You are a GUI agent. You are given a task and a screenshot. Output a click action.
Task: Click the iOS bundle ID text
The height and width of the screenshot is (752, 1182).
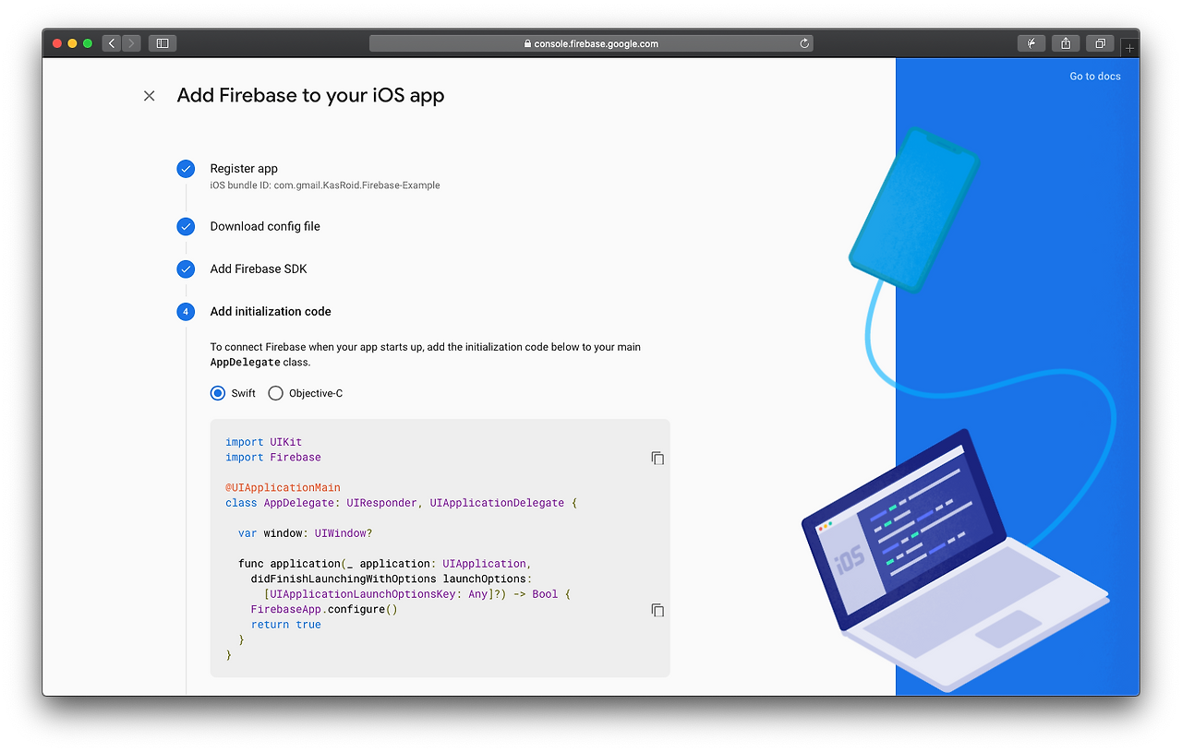(x=325, y=185)
